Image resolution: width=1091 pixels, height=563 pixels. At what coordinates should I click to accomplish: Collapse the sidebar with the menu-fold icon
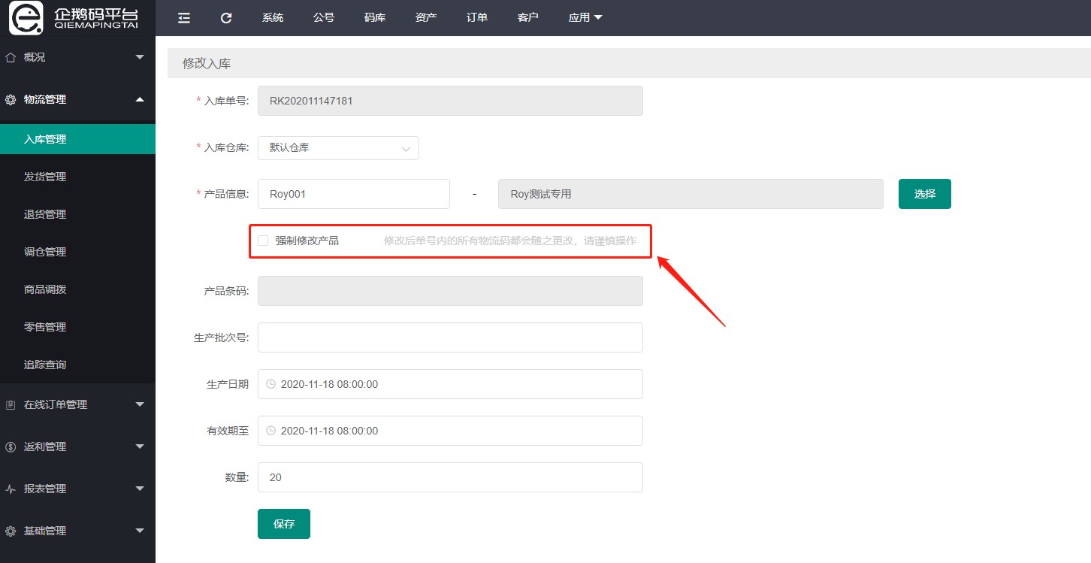pos(184,18)
